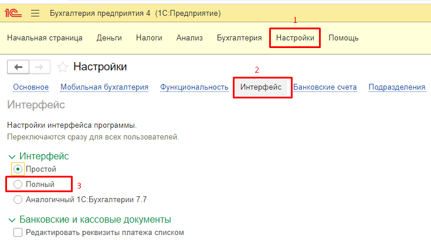The height and width of the screenshot is (242, 431).
Task: Select the Простой interface radio button
Action: (x=18, y=169)
